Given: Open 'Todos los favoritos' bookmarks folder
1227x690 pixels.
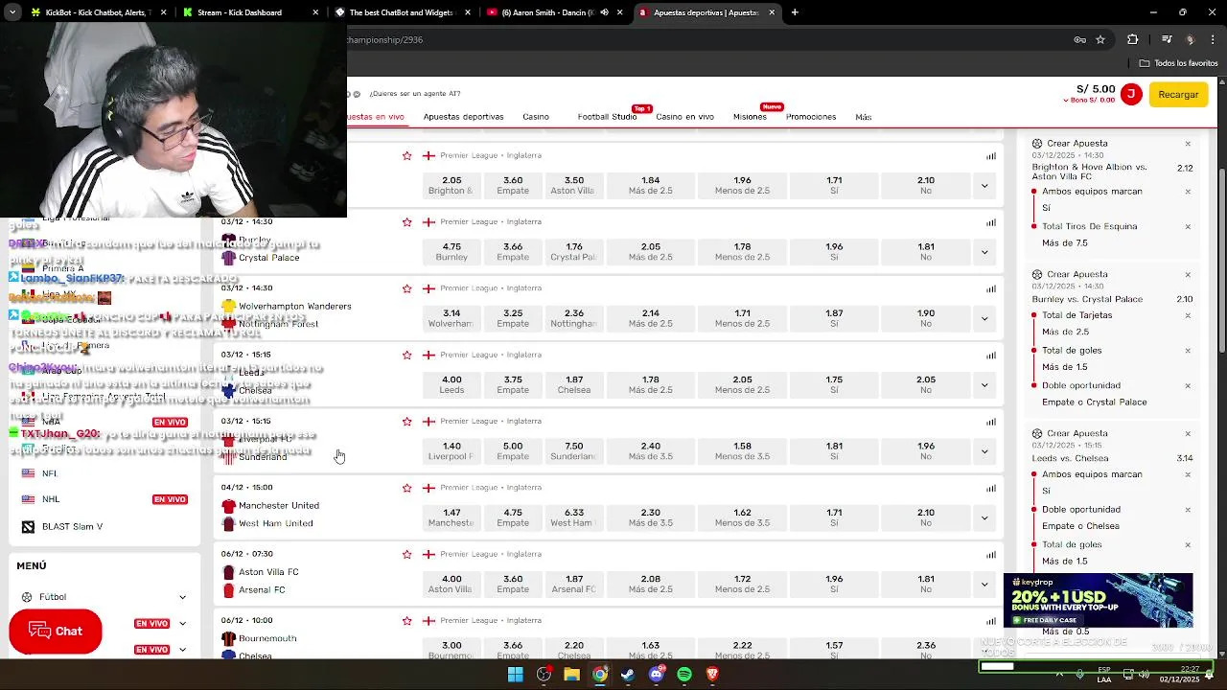Looking at the screenshot, I should (1178, 63).
